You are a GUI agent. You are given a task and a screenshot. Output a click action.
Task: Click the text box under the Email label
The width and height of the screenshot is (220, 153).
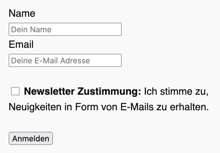pyautogui.click(x=65, y=60)
